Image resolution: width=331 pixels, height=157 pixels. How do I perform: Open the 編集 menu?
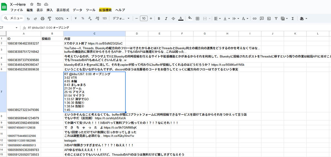click(30, 10)
